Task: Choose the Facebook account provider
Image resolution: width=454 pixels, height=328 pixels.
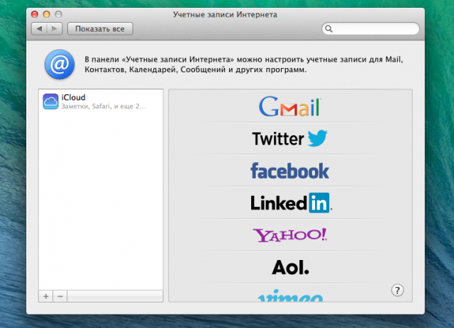Action: pyautogui.click(x=290, y=171)
